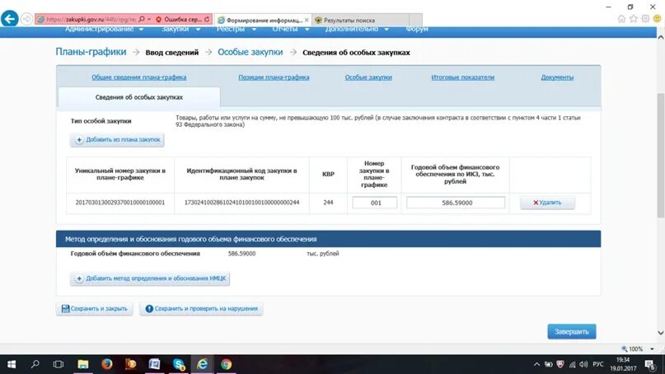Open Общие сведения плана-графика tab
The image size is (665, 374).
click(139, 77)
